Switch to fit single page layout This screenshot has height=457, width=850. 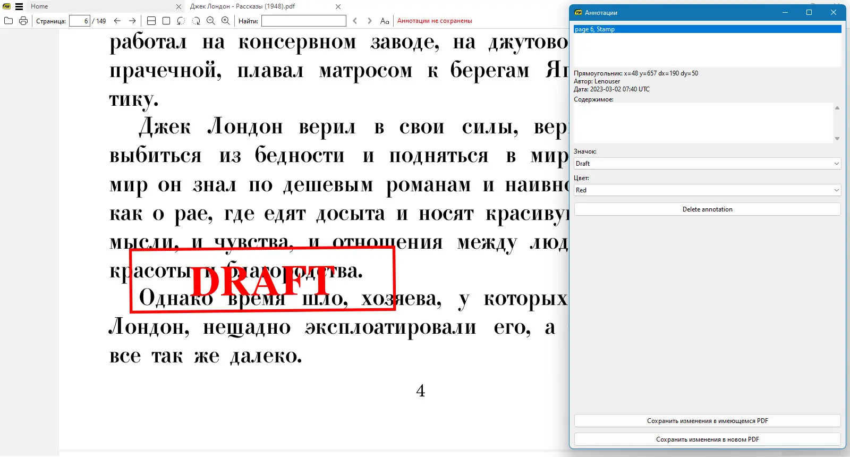[x=166, y=21]
